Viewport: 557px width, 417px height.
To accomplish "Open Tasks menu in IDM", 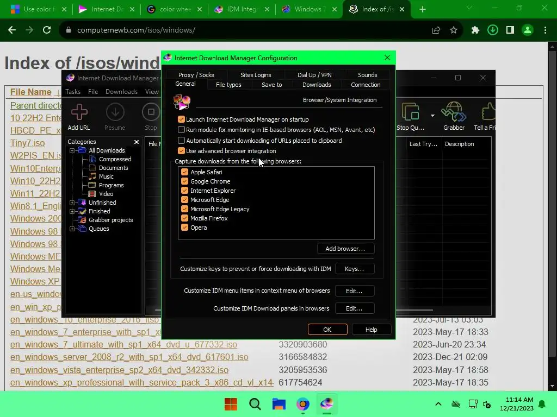I will [73, 92].
